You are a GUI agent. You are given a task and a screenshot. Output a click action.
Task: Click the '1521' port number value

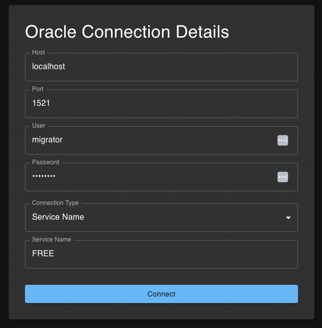click(41, 103)
